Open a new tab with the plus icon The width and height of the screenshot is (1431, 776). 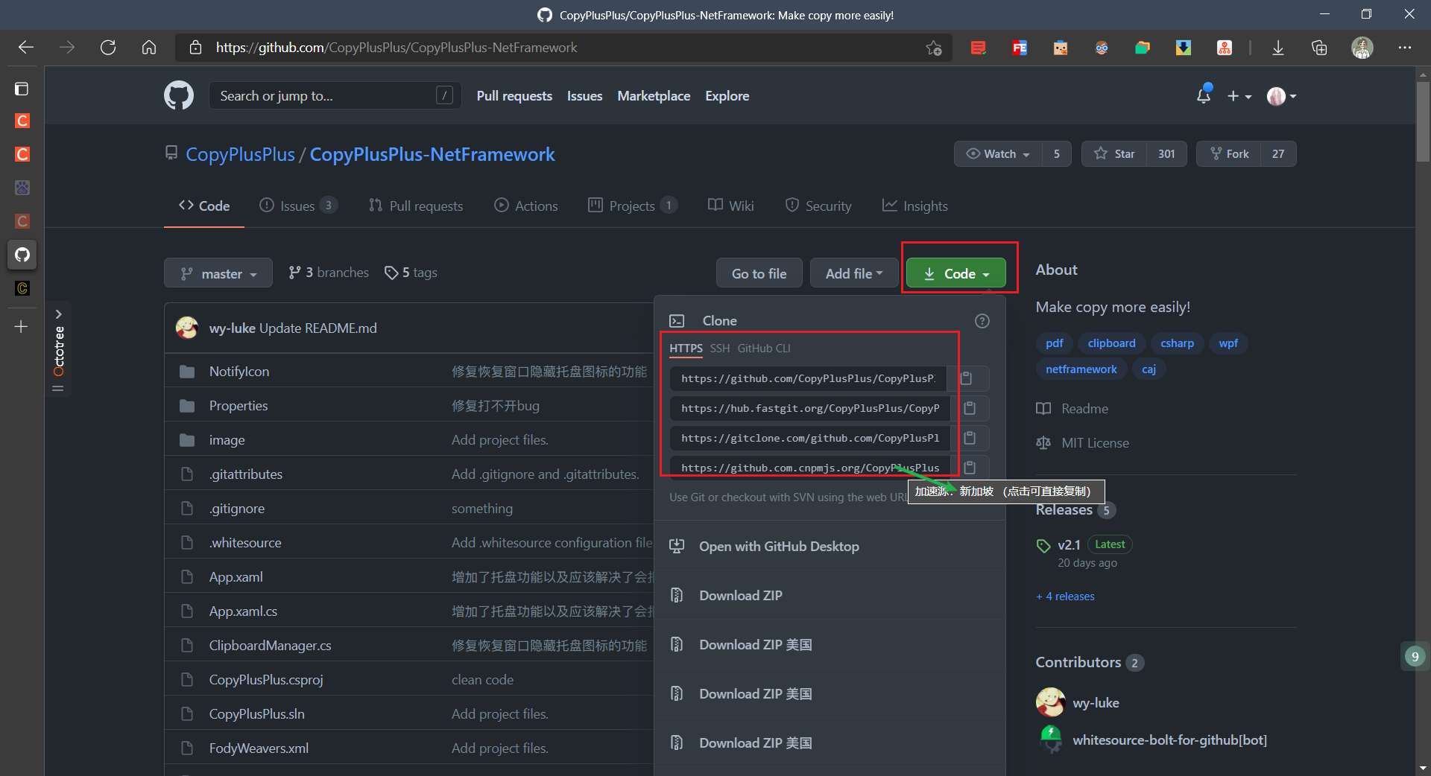point(22,326)
